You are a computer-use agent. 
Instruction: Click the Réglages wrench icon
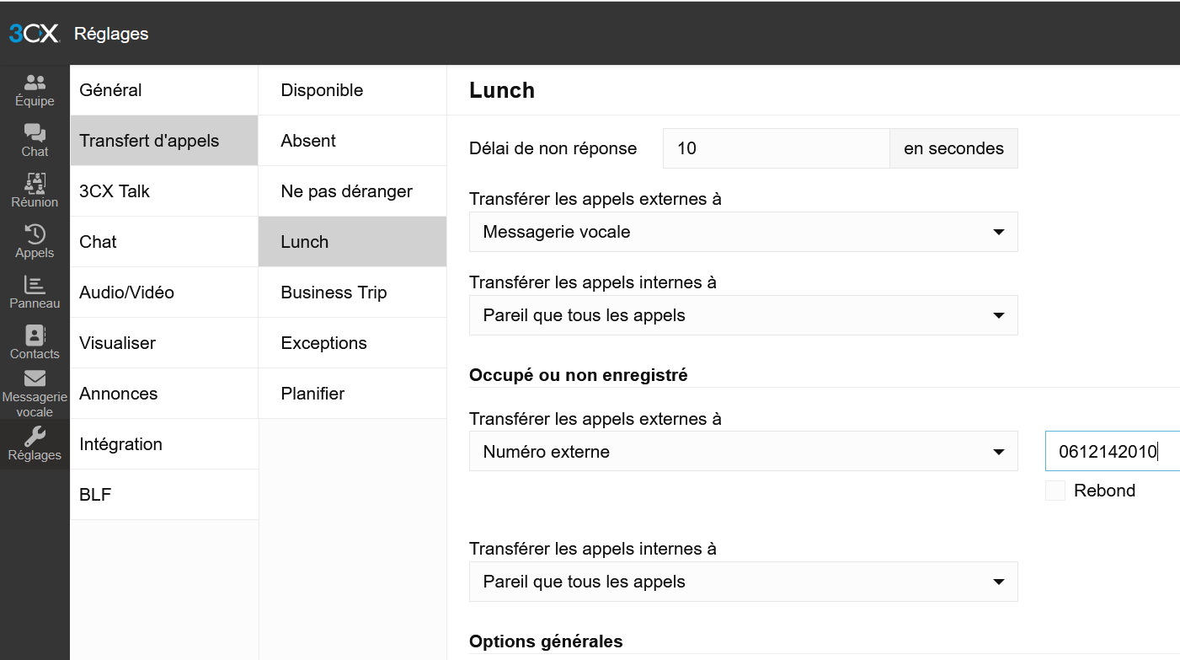[x=35, y=437]
